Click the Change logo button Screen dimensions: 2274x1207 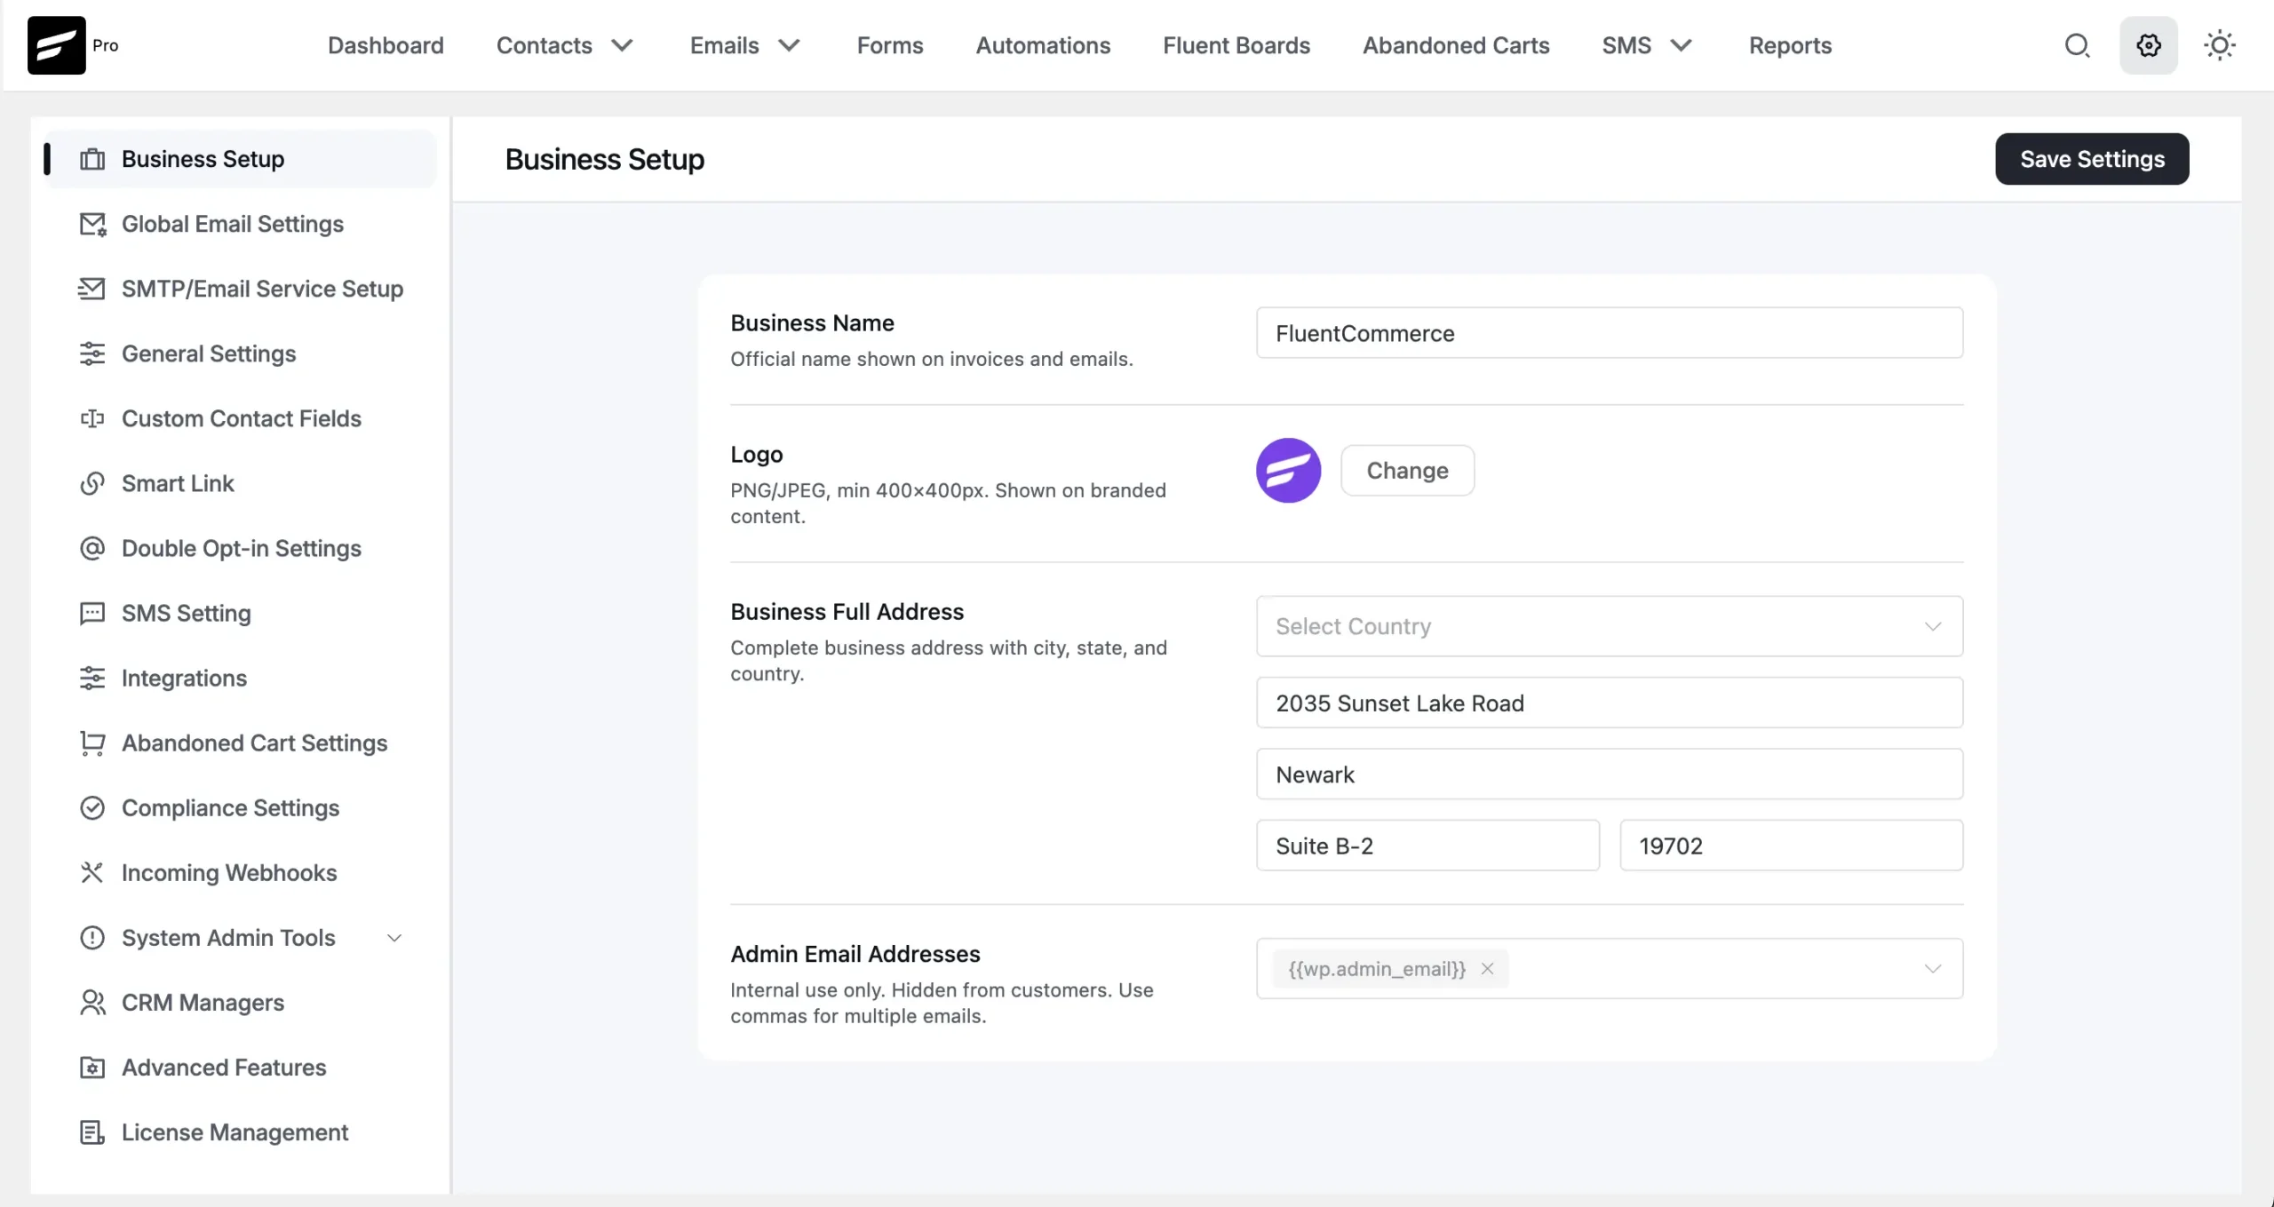(1407, 470)
